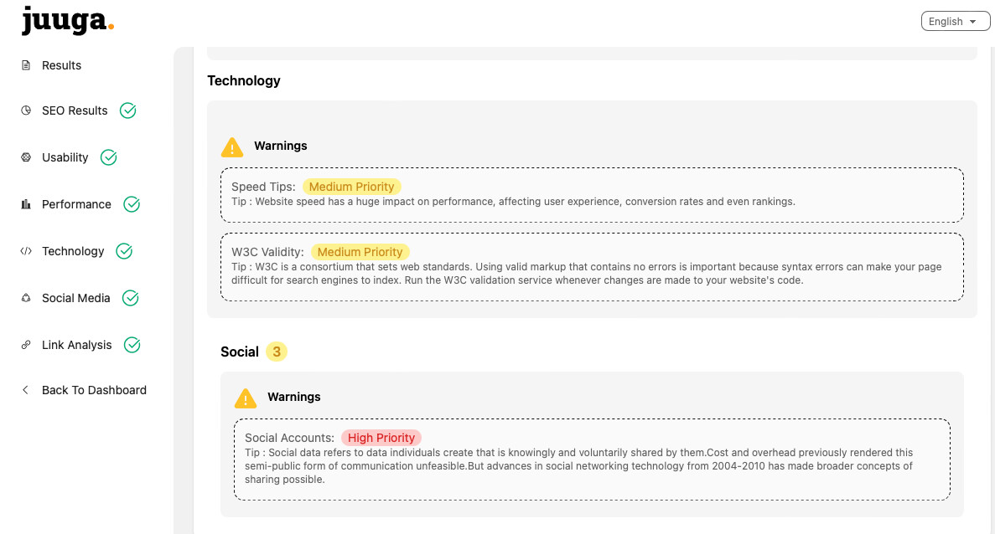Screen dimensions: 995x534
Task: Click the green checkmark beside Performance
Action: pyautogui.click(x=132, y=204)
